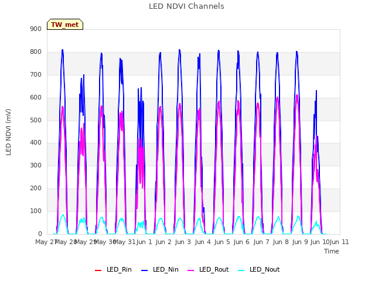Click the Jun 7 x-axis label

261,242
